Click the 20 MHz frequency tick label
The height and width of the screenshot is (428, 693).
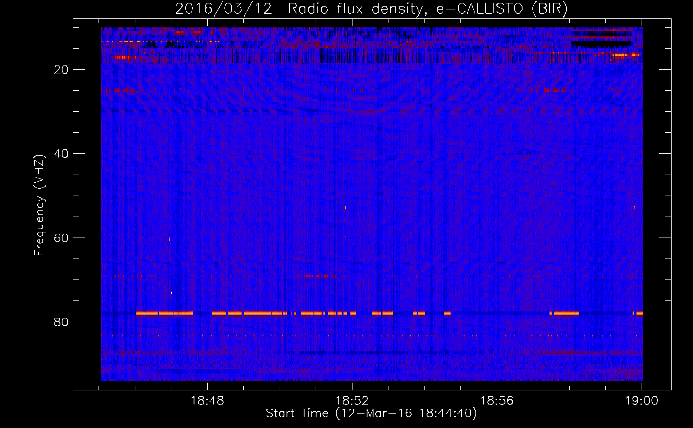click(61, 70)
